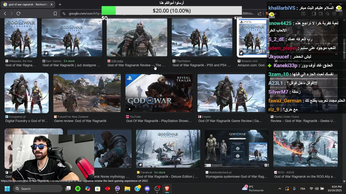346x194 pixels.
Task: Open Copilot from the taskbar
Action: [x=88, y=189]
